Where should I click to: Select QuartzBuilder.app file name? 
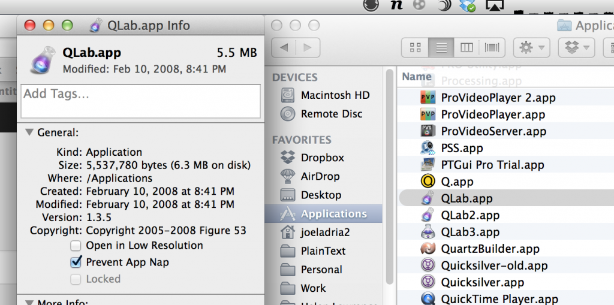[490, 249]
